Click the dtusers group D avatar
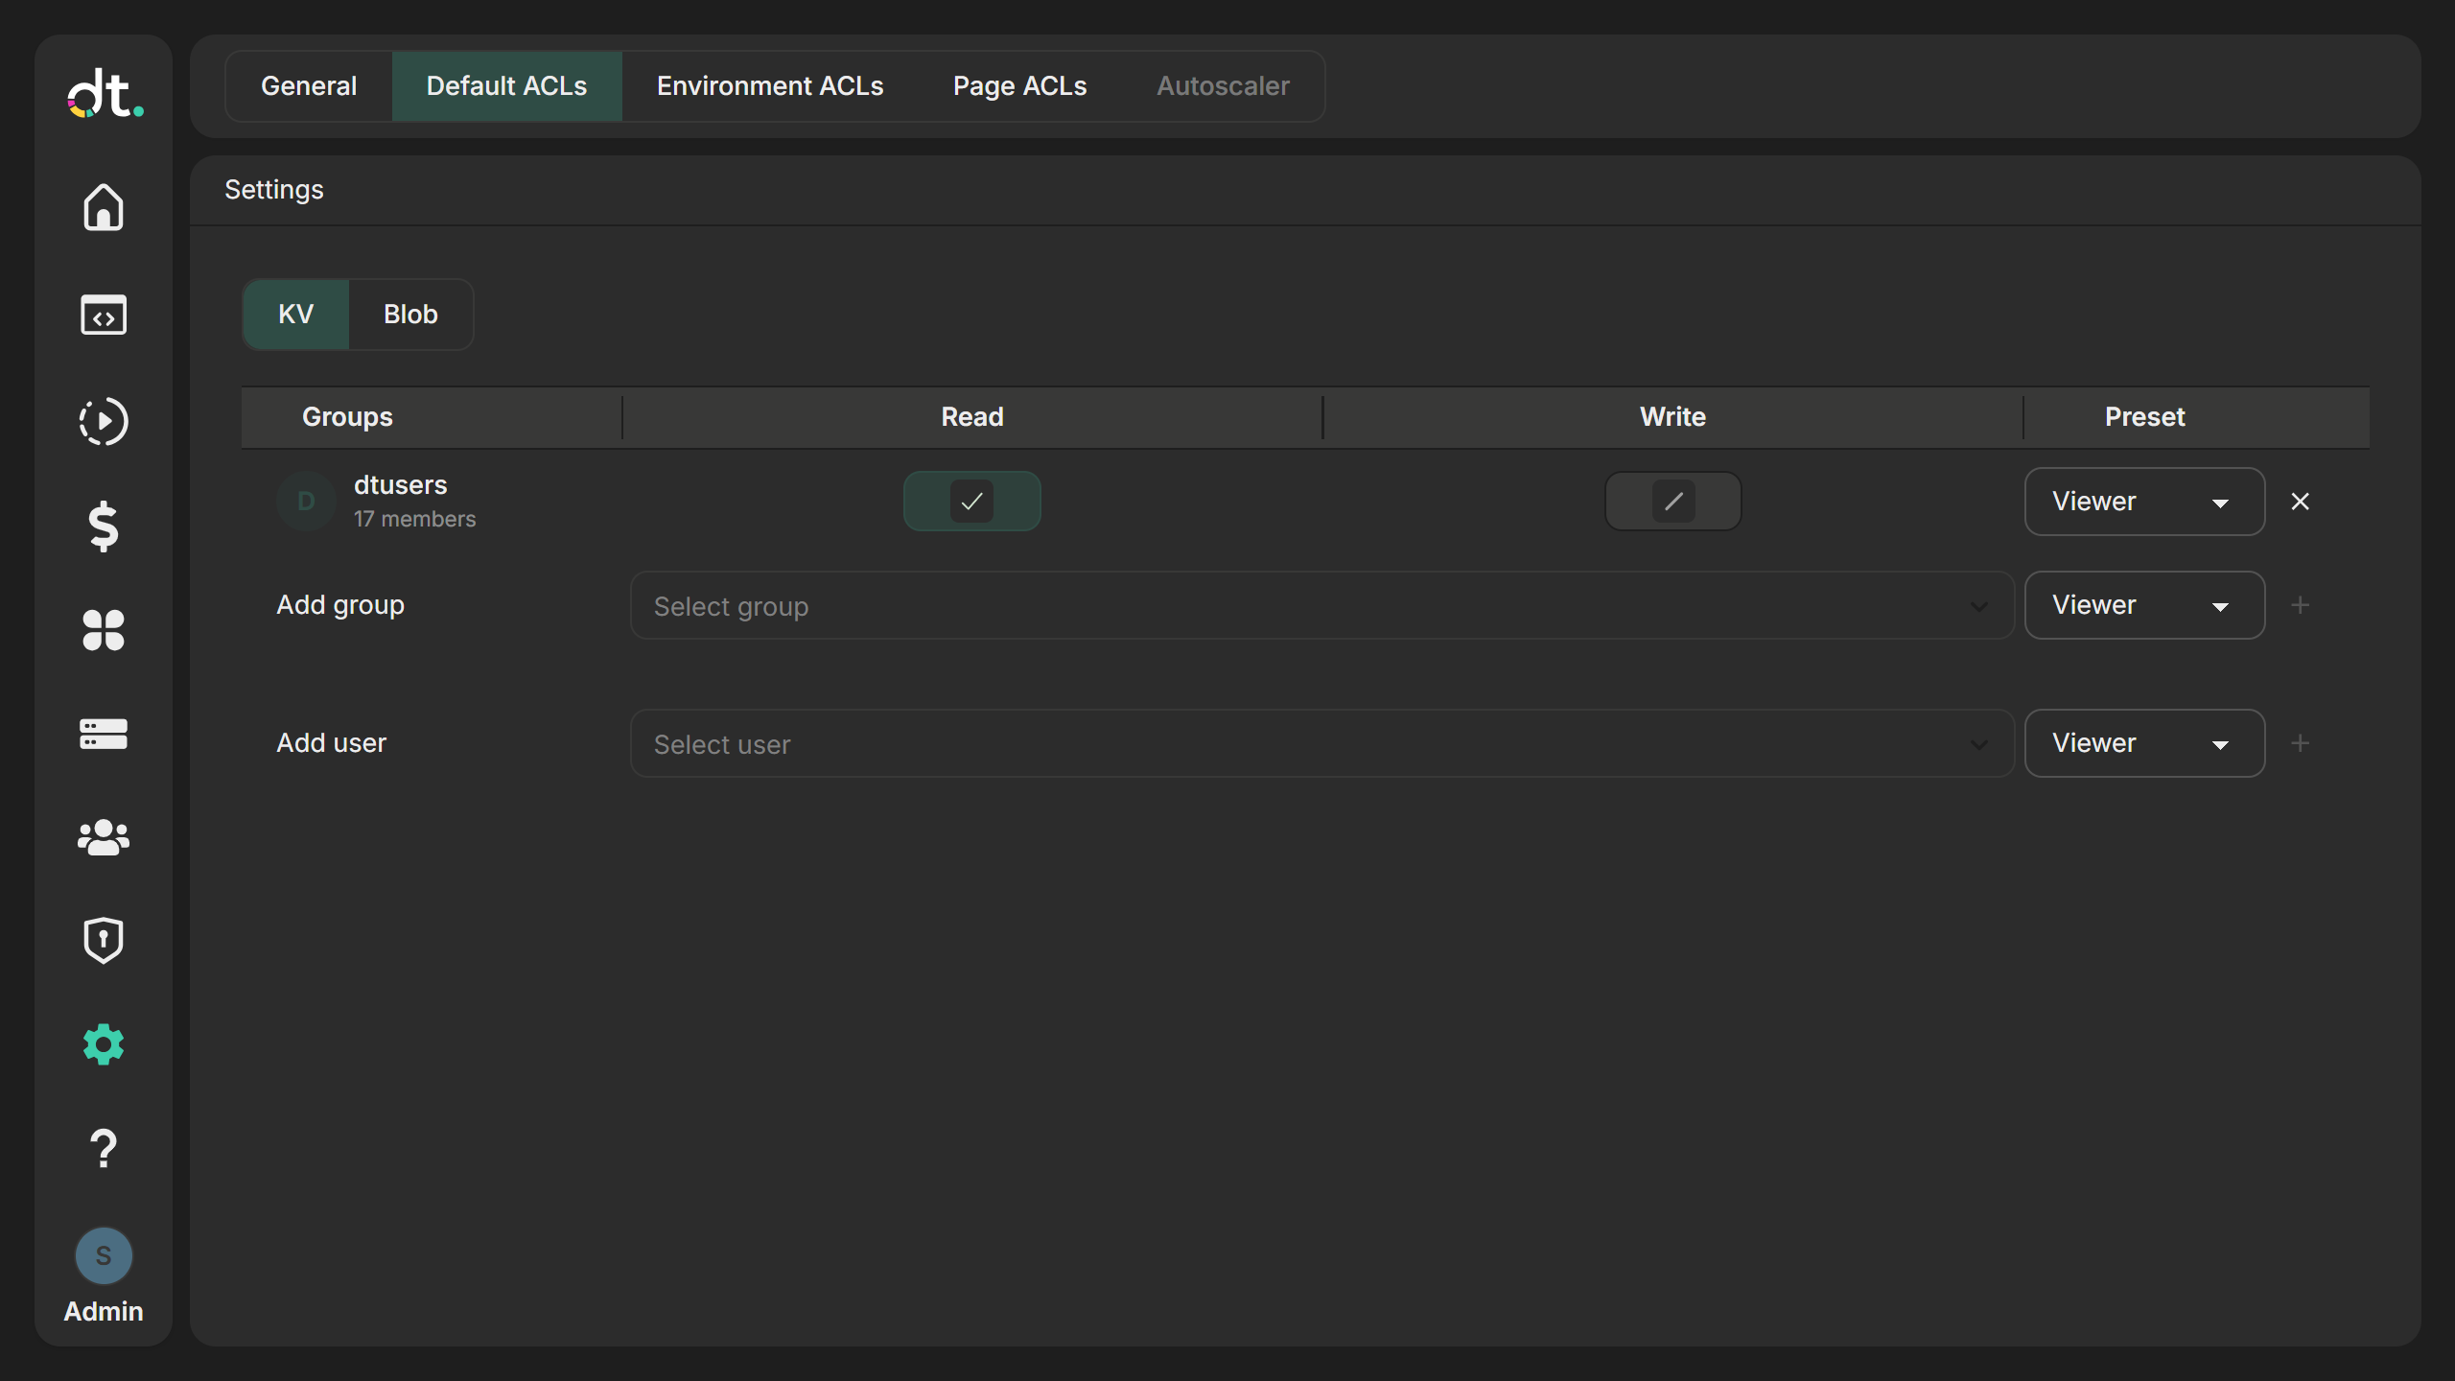Image resolution: width=2455 pixels, height=1381 pixels. [x=306, y=501]
